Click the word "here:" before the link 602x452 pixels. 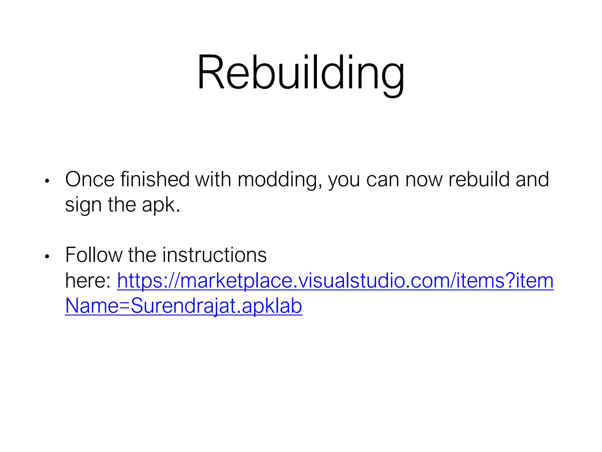pos(88,280)
